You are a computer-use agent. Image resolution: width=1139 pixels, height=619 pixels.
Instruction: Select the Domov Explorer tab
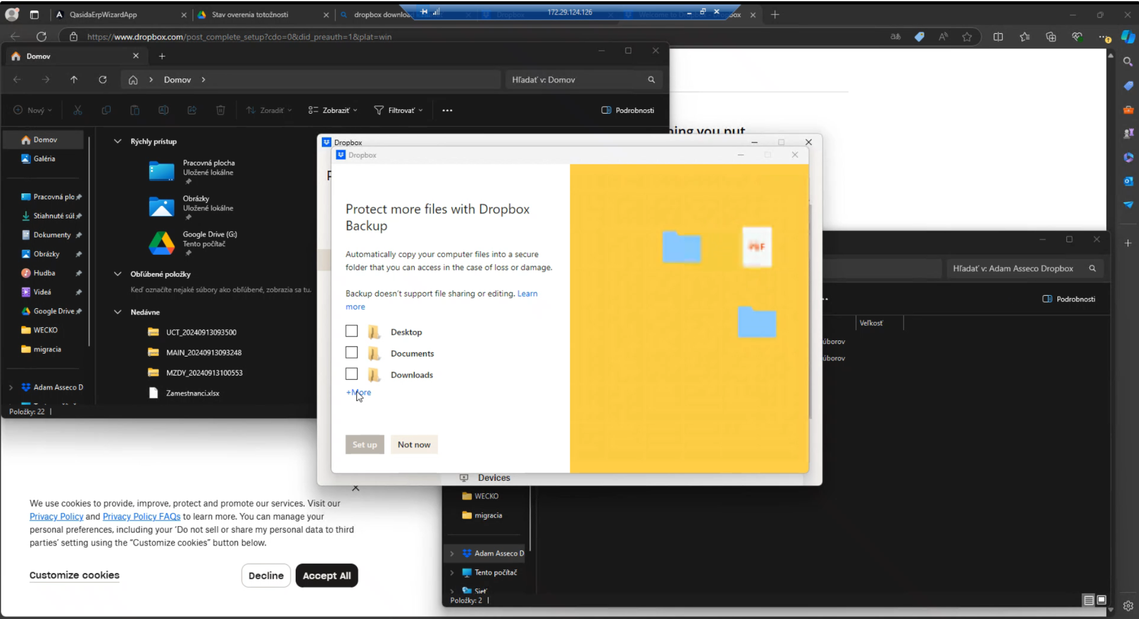click(75, 56)
